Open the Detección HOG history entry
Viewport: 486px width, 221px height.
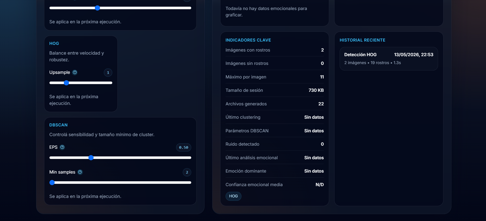[x=389, y=59]
